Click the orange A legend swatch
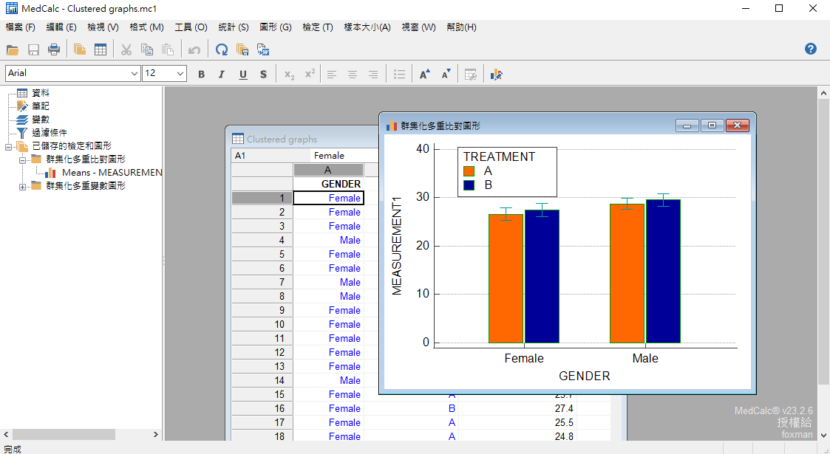The width and height of the screenshot is (830, 454). click(x=469, y=171)
